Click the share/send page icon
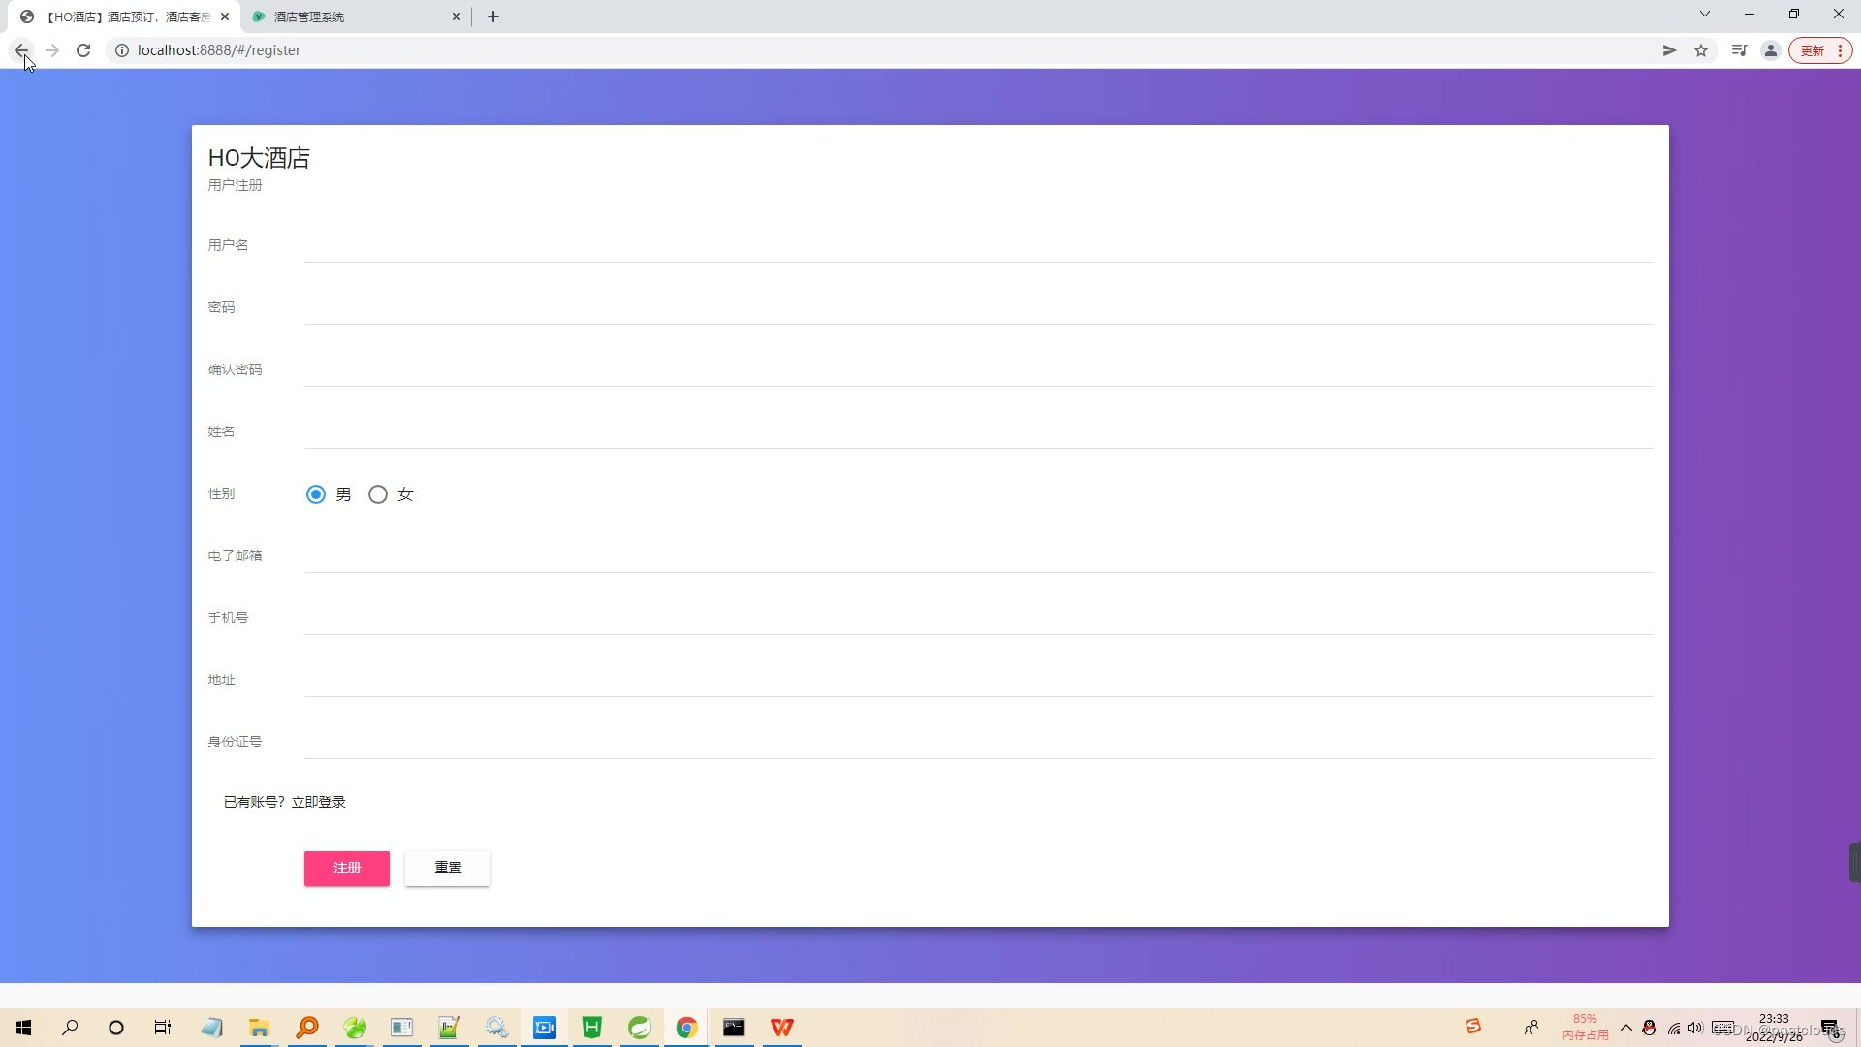1861x1047 pixels. point(1669,50)
